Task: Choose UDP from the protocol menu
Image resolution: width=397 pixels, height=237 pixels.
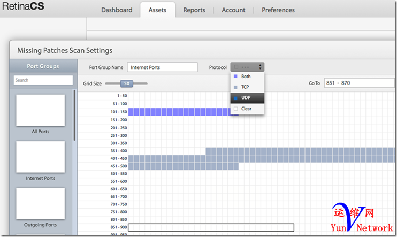Action: point(247,98)
